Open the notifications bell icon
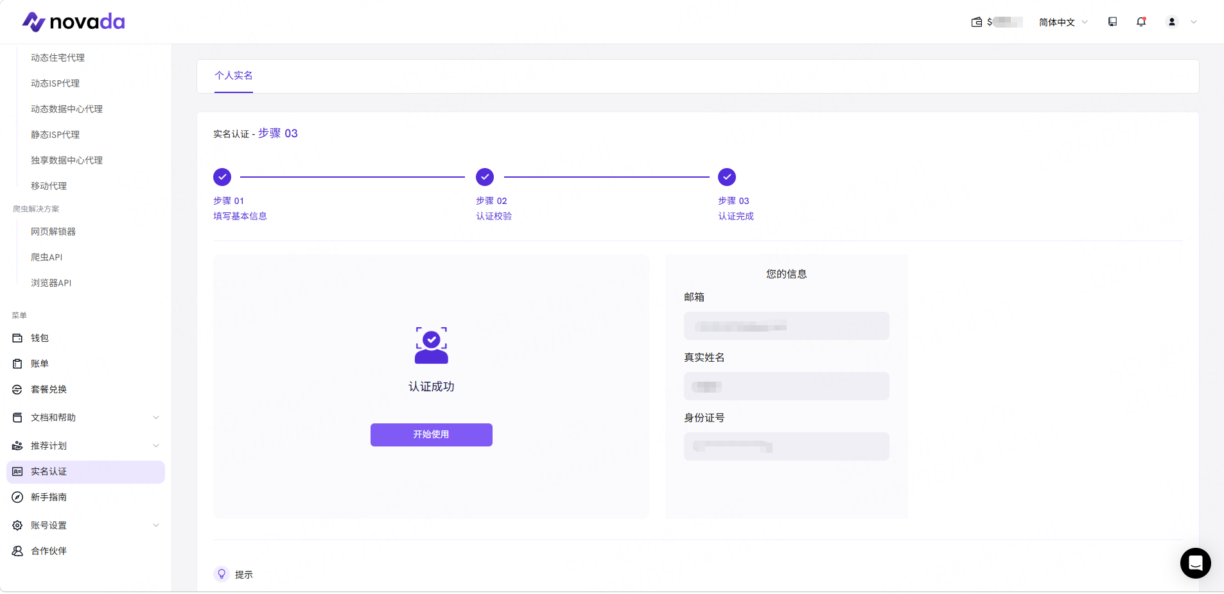Image resolution: width=1224 pixels, height=594 pixels. 1141,22
